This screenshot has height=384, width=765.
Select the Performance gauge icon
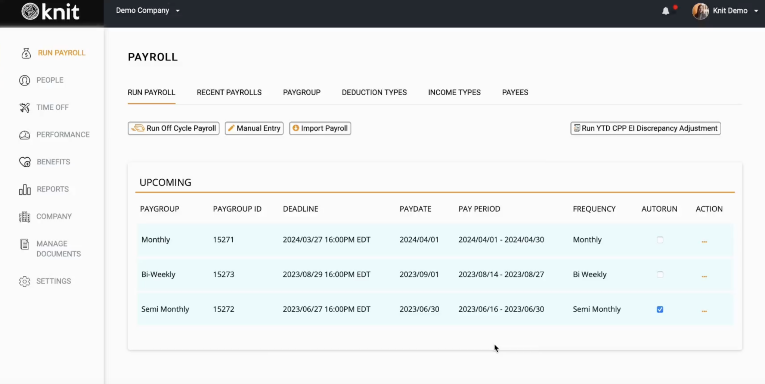click(x=25, y=134)
